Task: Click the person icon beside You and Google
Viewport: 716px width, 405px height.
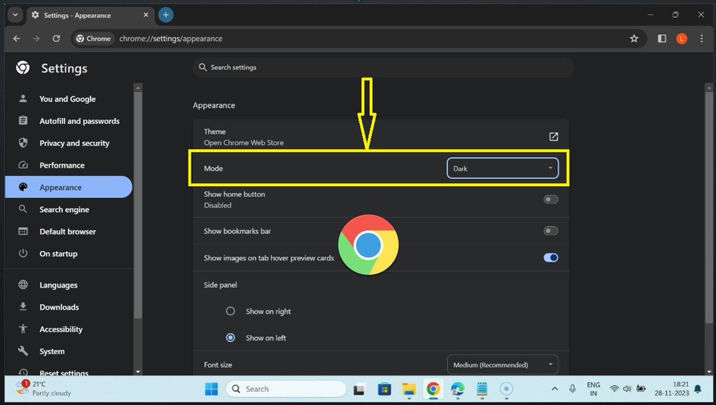Action: point(23,99)
